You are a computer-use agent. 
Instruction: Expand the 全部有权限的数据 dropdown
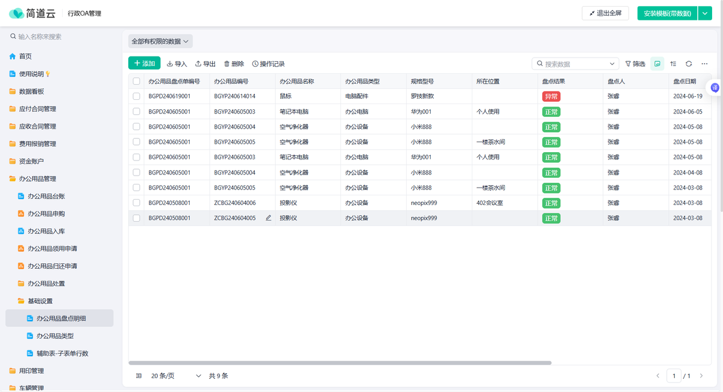tap(160, 41)
